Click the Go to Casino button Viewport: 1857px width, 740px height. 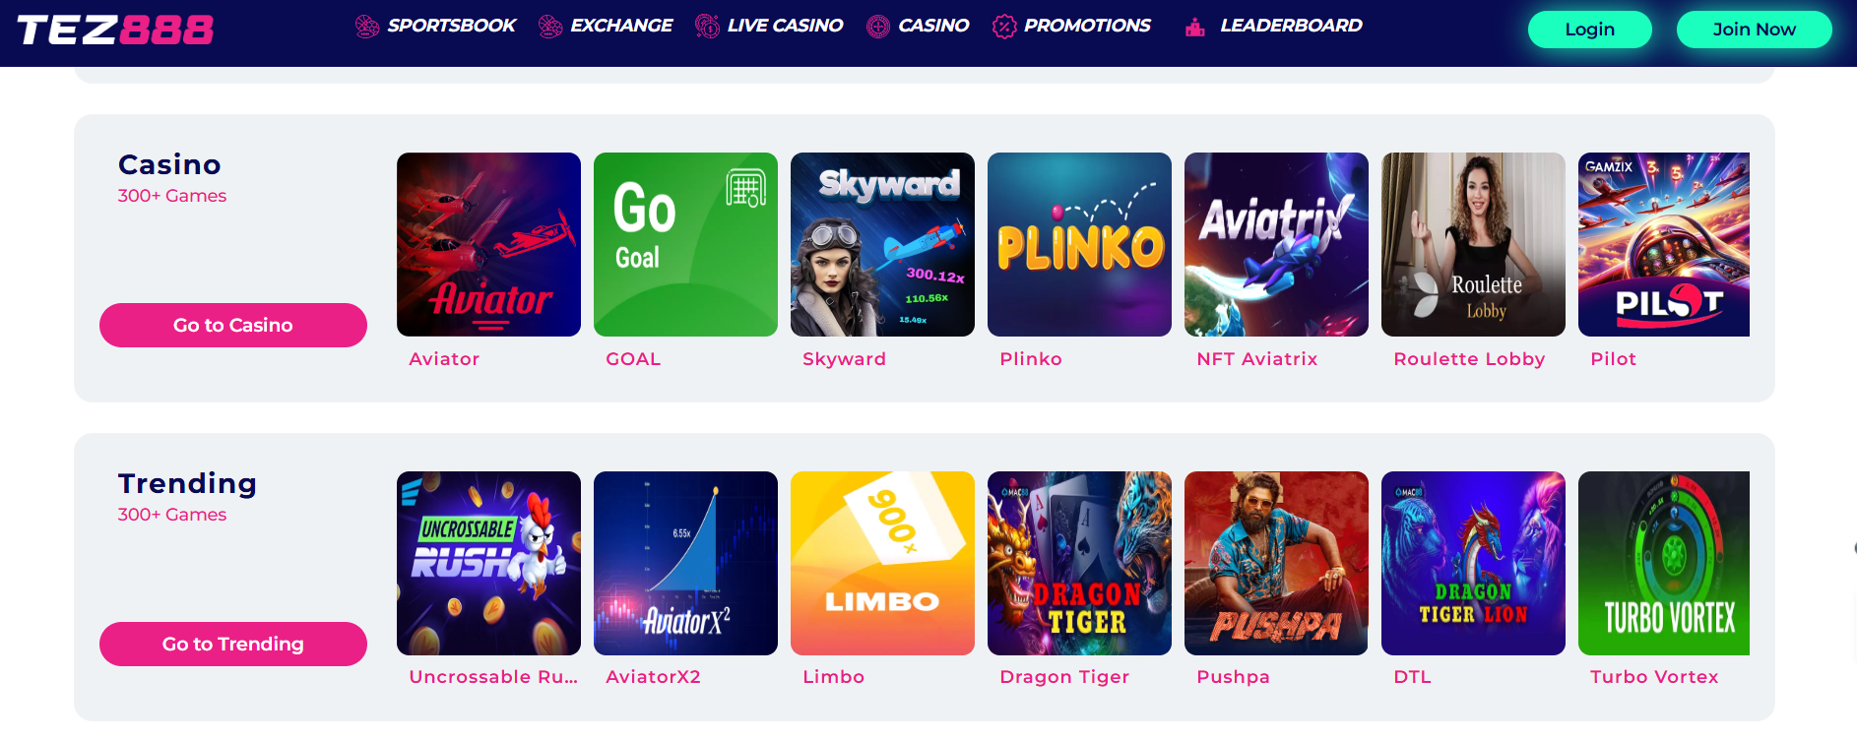click(233, 325)
